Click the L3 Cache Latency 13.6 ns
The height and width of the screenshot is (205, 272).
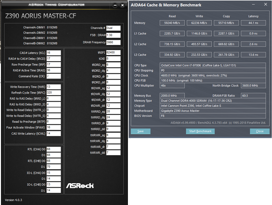[253, 55]
